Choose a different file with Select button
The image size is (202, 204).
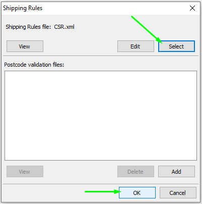176,46
